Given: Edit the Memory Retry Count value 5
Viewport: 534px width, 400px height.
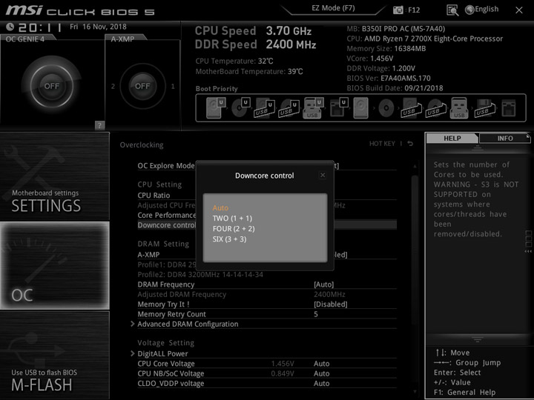Looking at the screenshot, I should click(x=316, y=314).
